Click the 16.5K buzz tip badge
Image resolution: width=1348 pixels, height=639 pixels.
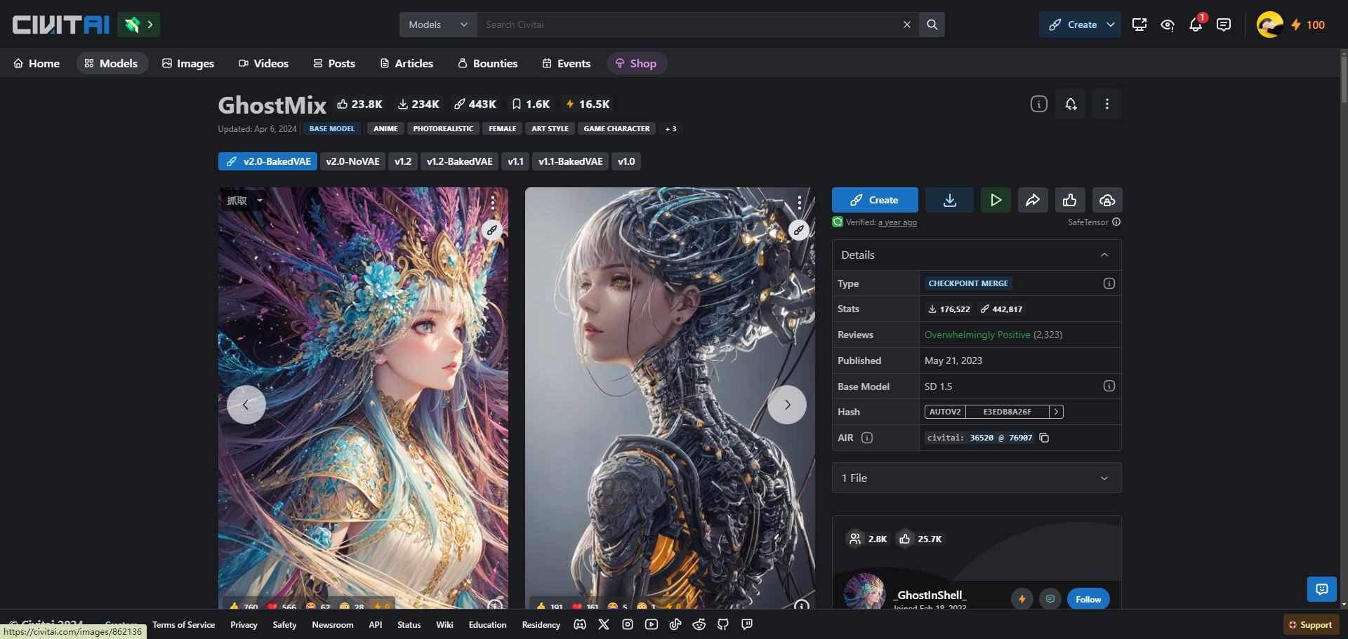pos(588,104)
